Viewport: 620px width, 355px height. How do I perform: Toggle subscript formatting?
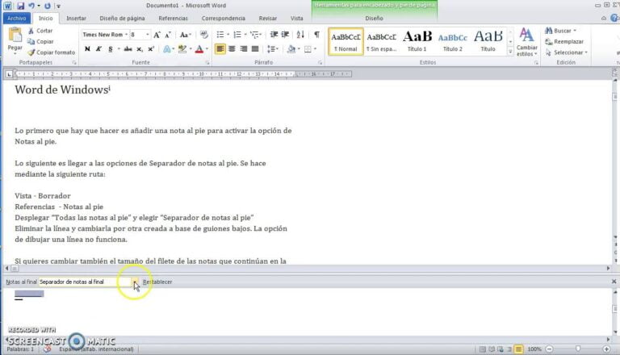pos(140,49)
